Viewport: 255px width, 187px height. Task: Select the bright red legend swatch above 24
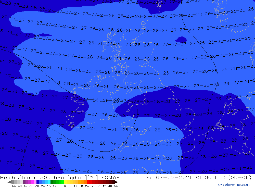click(88, 182)
